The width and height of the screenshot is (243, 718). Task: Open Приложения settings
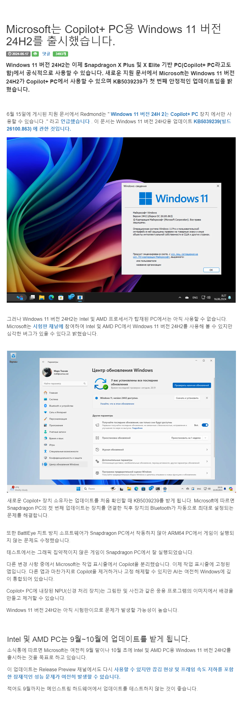[x=65, y=425]
